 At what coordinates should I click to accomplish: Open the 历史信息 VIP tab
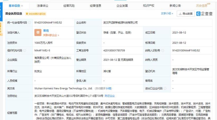tap(203, 5)
